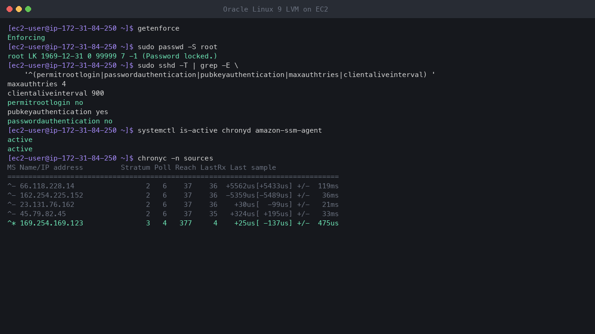Click the reach value '377'
This screenshot has width=595, height=334.
186,223
